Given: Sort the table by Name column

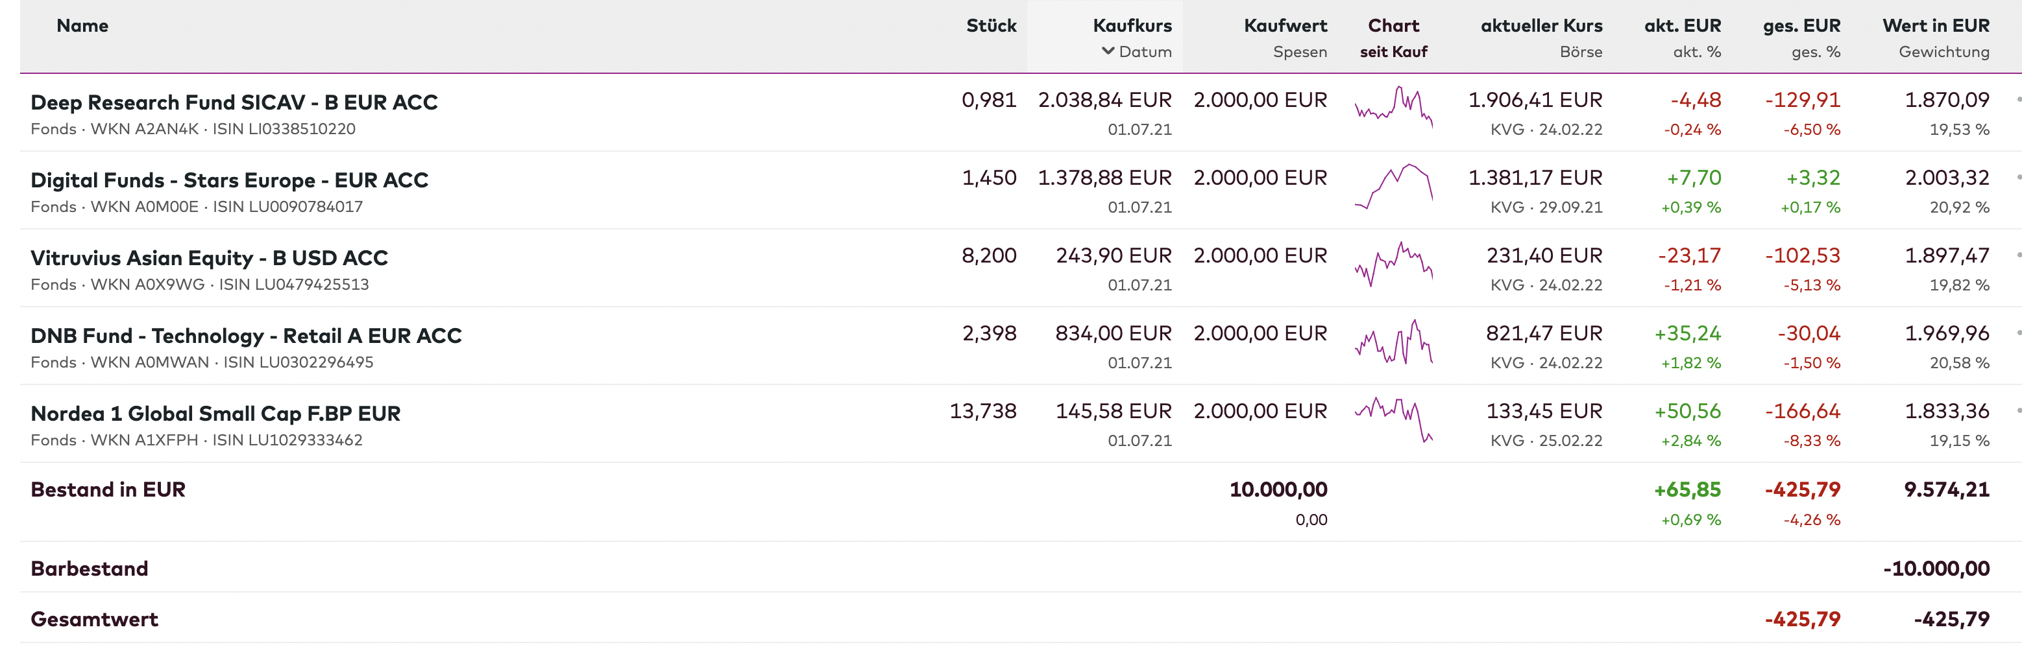Looking at the screenshot, I should (82, 26).
